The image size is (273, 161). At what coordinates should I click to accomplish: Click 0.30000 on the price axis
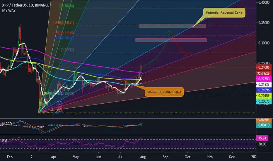tap(264, 43)
